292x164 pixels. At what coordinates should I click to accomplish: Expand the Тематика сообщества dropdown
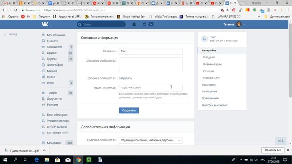tap(151, 140)
